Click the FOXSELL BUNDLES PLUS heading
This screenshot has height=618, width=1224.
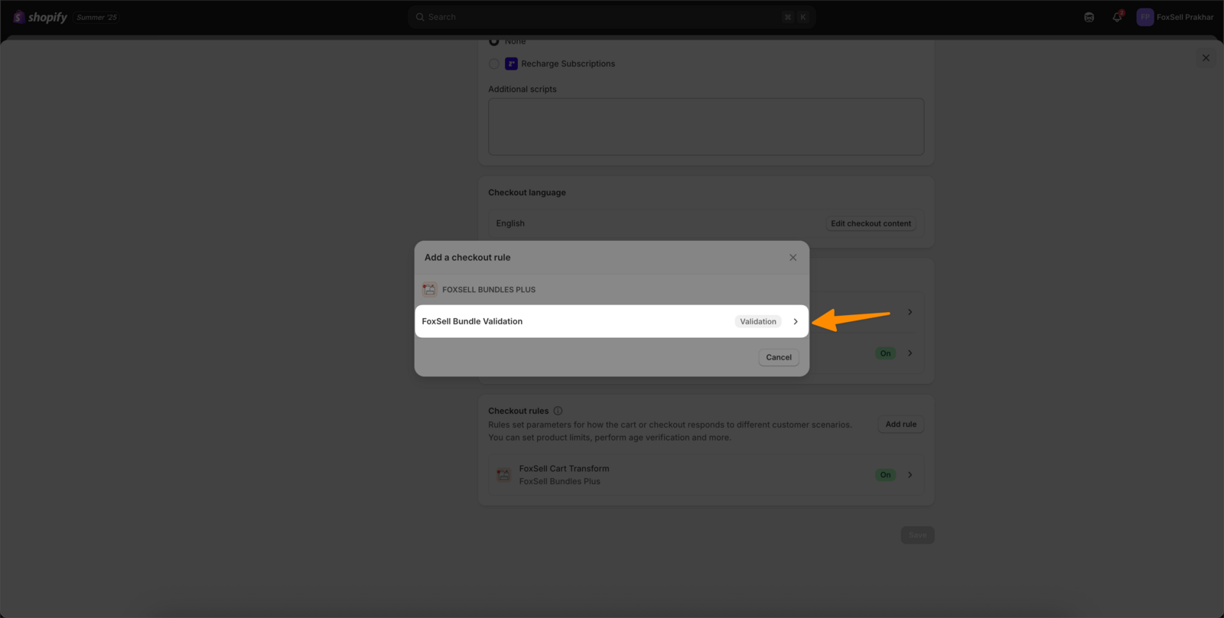[489, 290]
